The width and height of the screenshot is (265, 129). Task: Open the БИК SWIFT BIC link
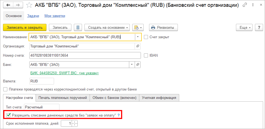tap(64, 73)
